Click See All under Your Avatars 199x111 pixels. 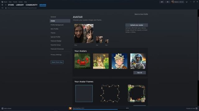coord(140,73)
